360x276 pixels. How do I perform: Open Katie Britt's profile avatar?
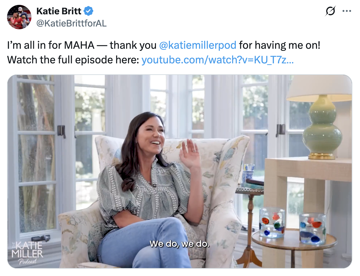coord(19,17)
